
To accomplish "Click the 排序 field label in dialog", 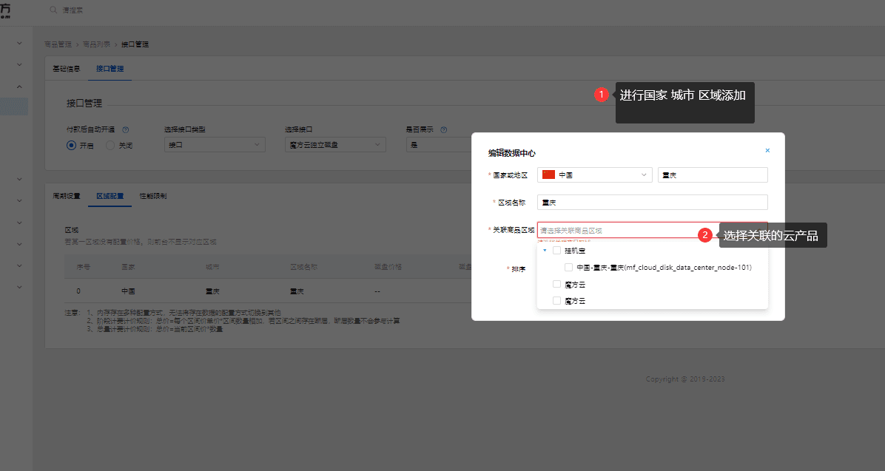I will (x=518, y=269).
